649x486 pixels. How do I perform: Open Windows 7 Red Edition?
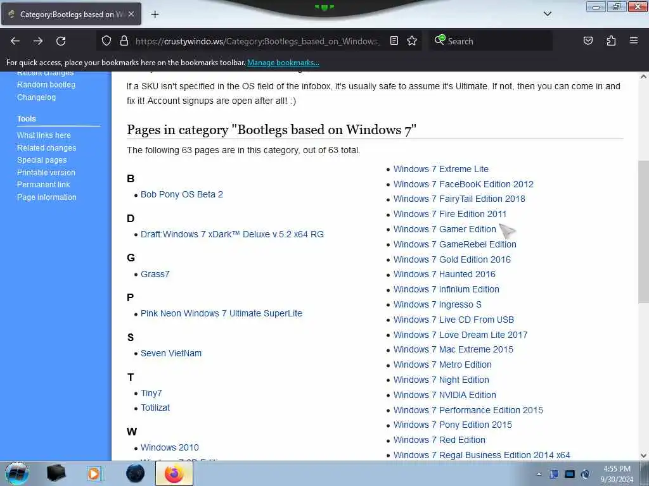click(440, 440)
